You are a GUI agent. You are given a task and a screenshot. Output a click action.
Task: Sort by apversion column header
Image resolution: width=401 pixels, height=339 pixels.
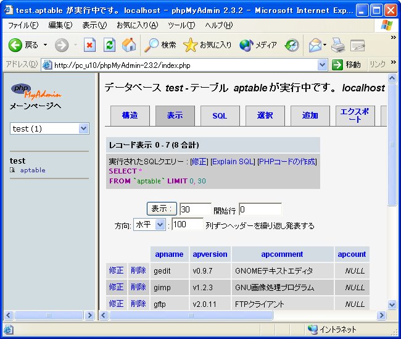pos(210,254)
